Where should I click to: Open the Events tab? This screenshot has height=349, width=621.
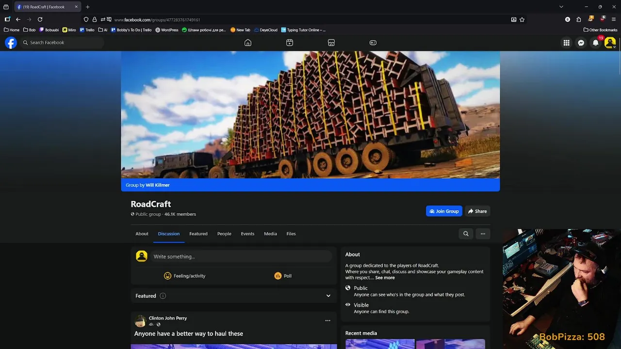coord(247,234)
